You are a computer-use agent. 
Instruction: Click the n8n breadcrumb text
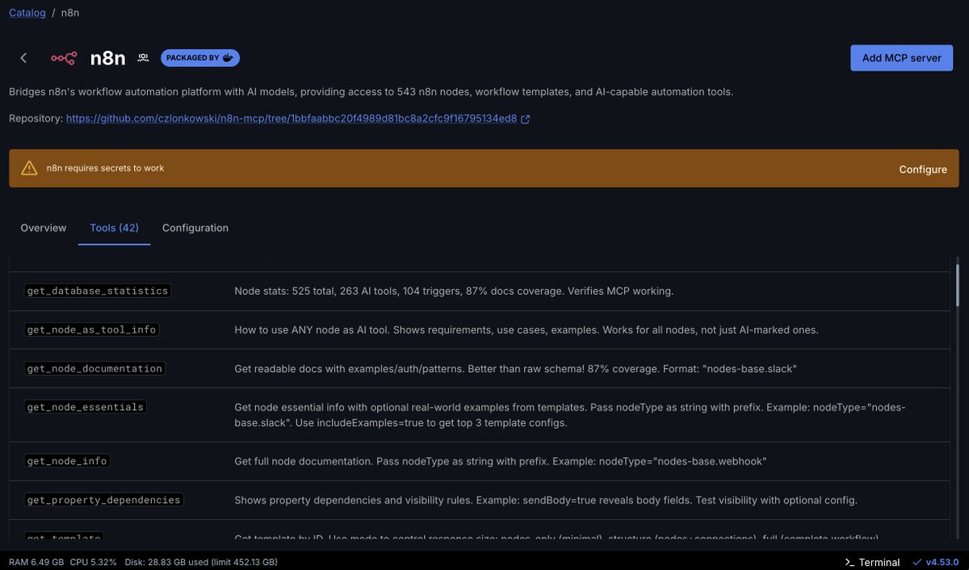70,13
